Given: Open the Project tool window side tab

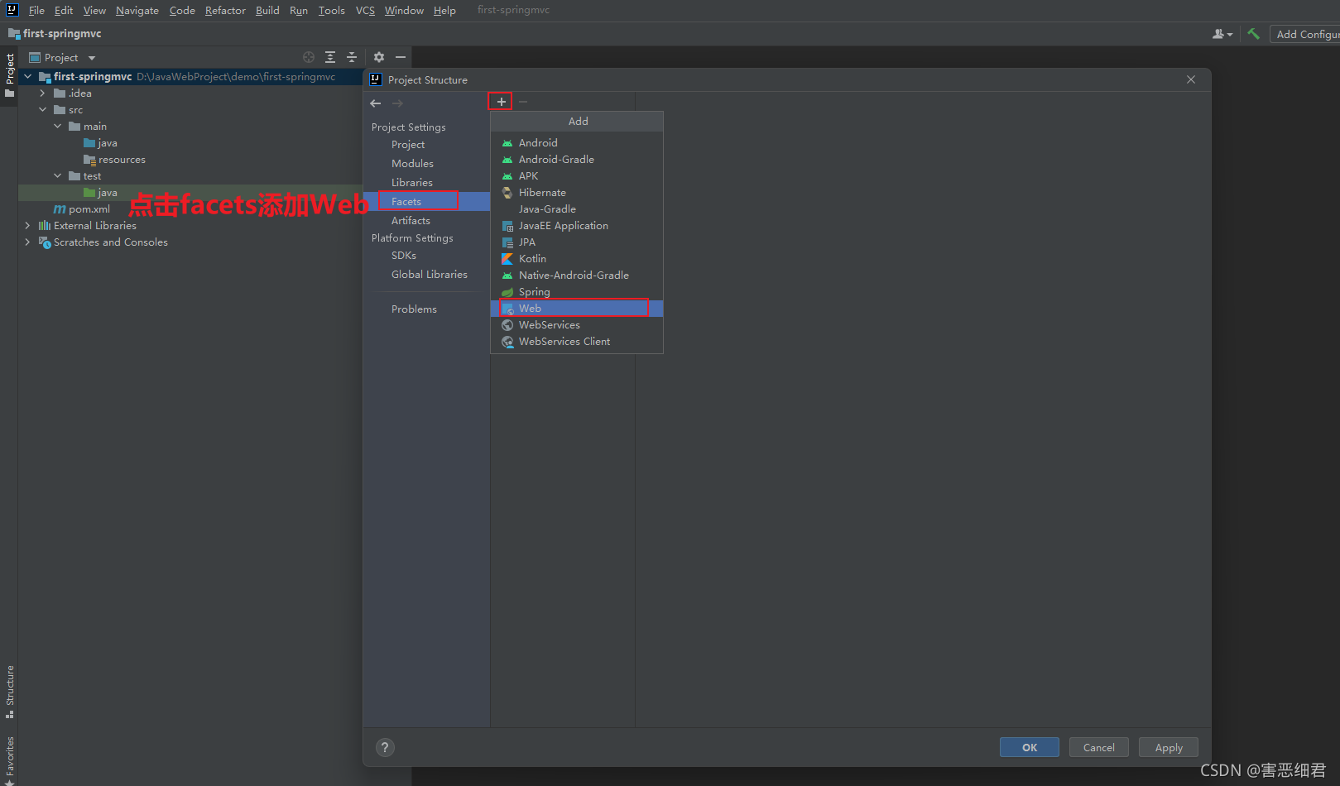Looking at the screenshot, I should point(9,74).
